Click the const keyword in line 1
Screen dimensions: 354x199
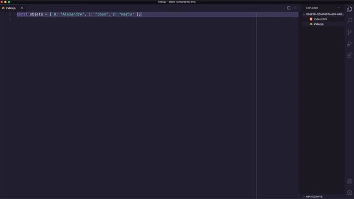[x=22, y=14]
